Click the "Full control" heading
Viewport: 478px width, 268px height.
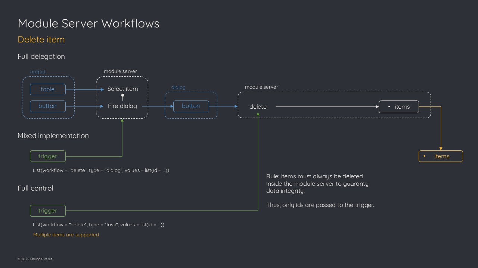pyautogui.click(x=35, y=188)
